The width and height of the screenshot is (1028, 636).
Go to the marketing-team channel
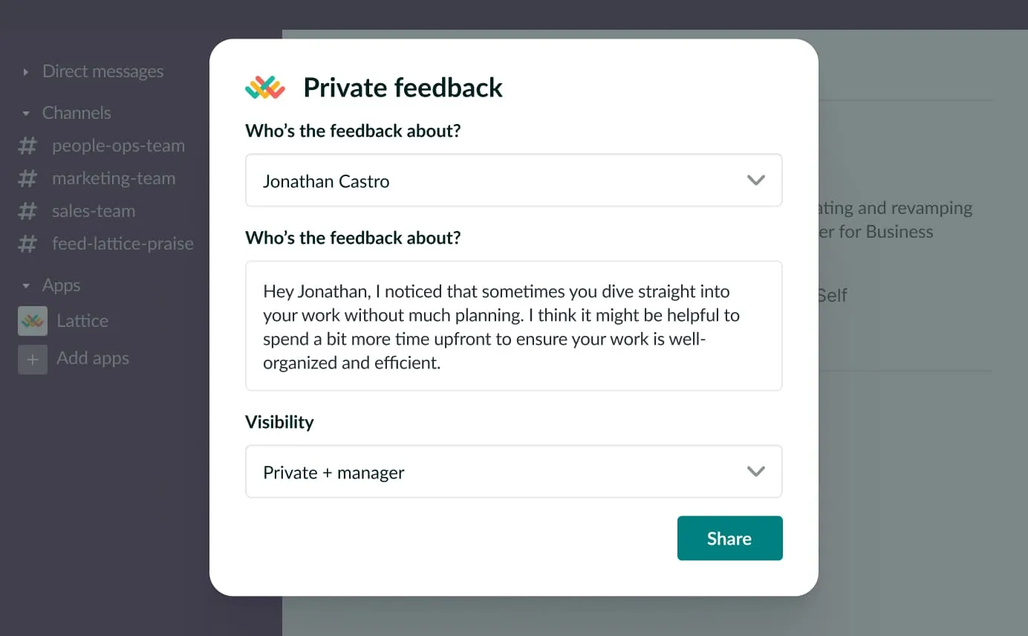(x=114, y=178)
